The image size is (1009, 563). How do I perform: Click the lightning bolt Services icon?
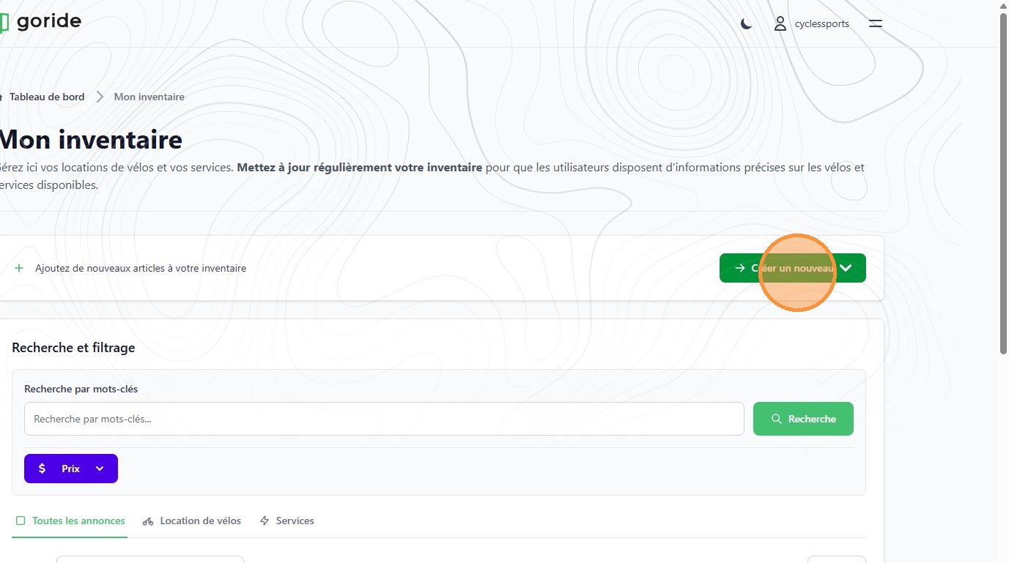265,521
